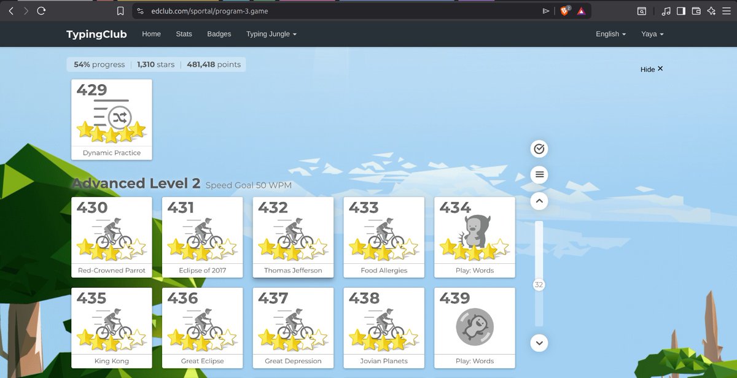Click the vertical level slider track
737x378 pixels.
(x=539, y=274)
